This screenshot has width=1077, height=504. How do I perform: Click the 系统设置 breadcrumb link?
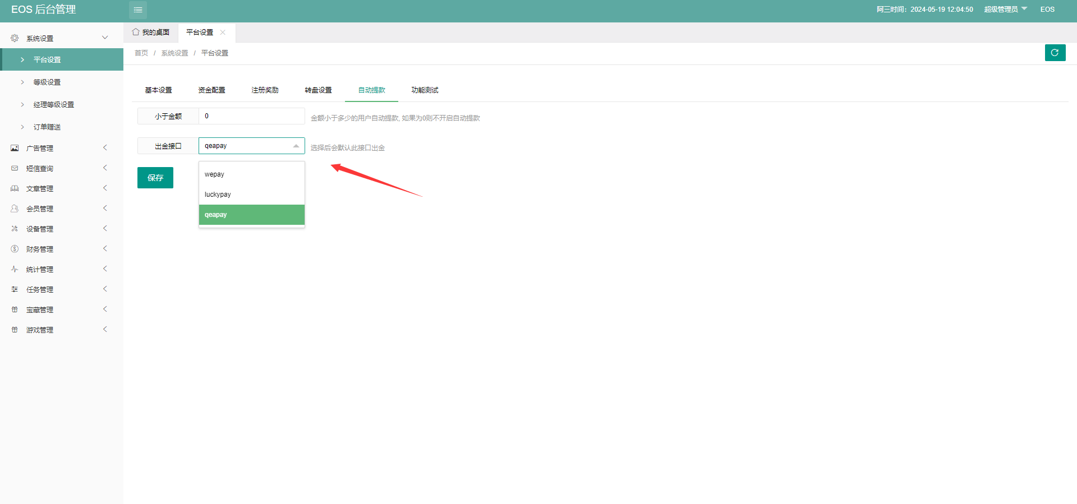coord(174,53)
